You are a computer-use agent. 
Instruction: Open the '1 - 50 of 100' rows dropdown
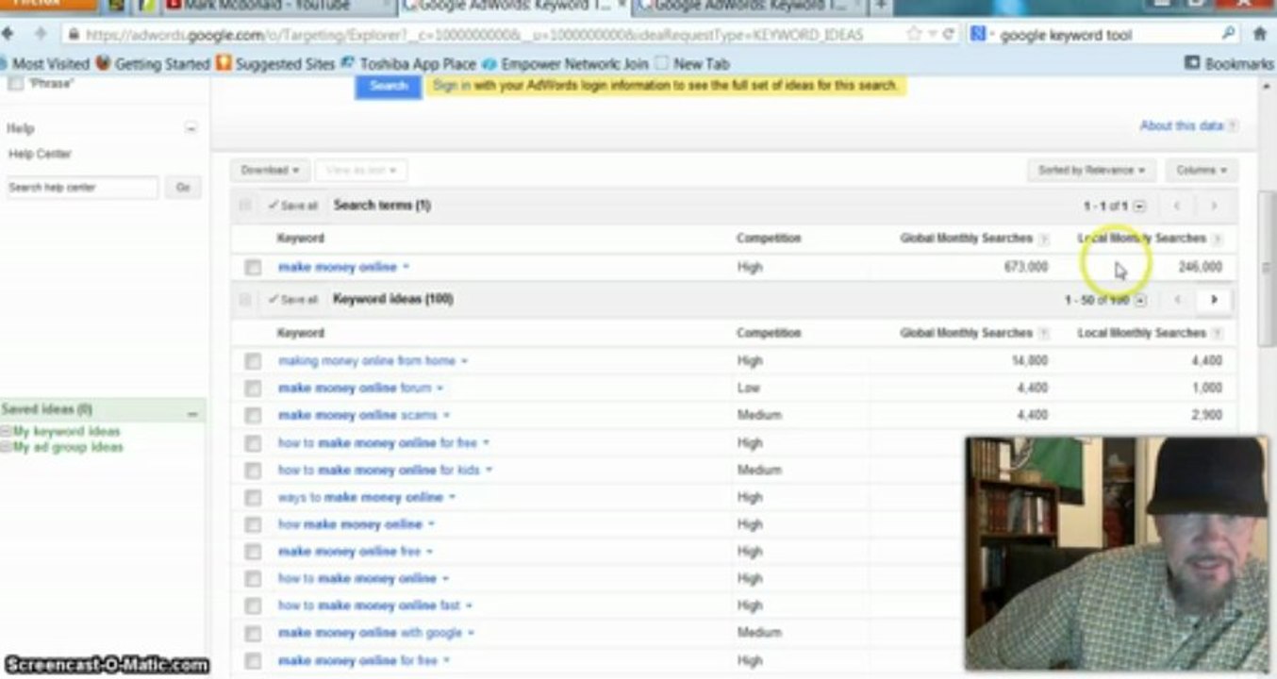[x=1139, y=301]
